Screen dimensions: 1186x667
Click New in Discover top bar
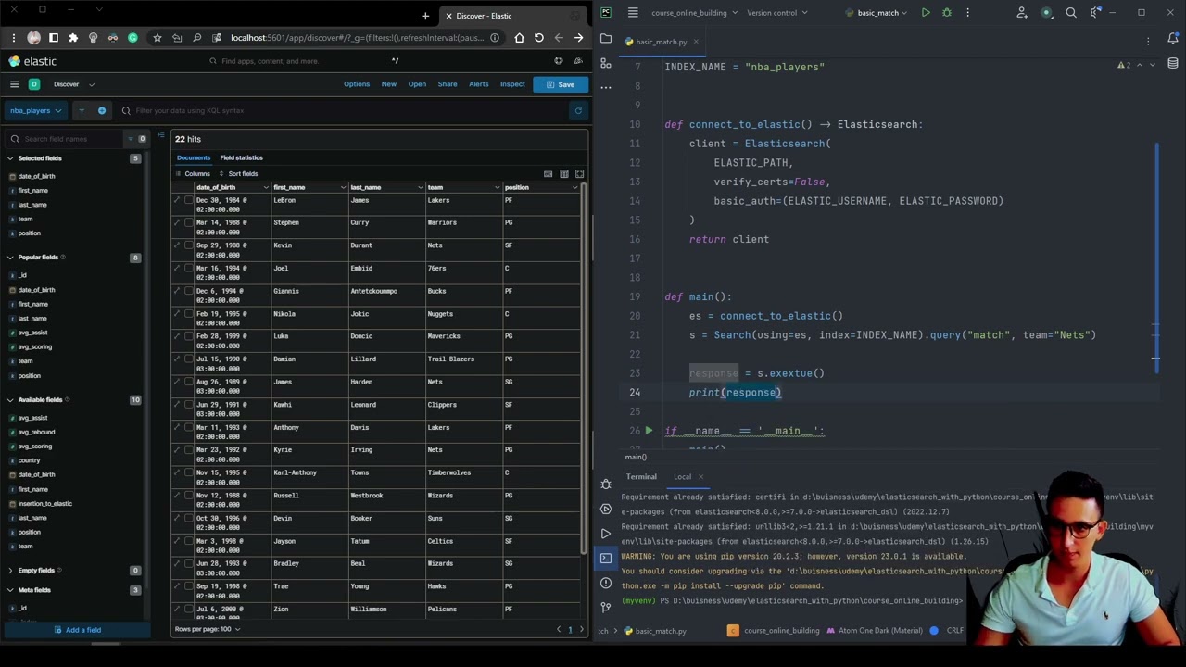tap(389, 84)
